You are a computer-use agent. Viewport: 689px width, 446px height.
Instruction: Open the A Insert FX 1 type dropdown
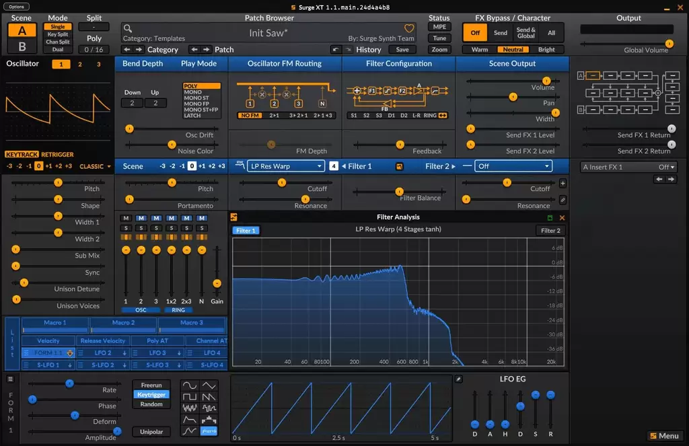[x=628, y=167]
